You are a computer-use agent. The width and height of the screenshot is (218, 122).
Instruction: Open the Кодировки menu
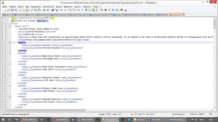click(x=36, y=7)
